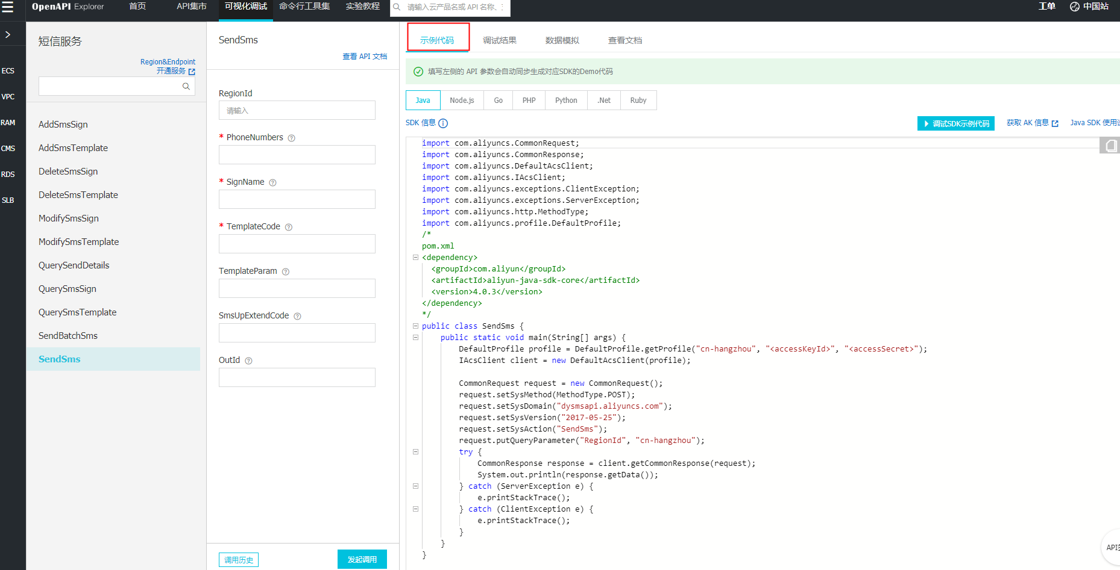The width and height of the screenshot is (1120, 570).
Task: Open SLB in the product sidebar
Action: coord(8,200)
